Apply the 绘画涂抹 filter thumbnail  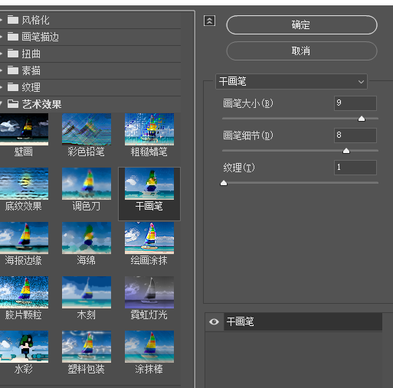click(x=149, y=238)
